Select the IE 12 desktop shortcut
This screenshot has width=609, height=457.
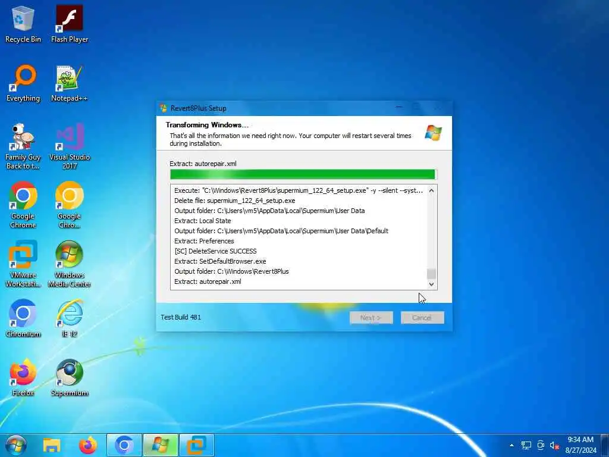[70, 319]
